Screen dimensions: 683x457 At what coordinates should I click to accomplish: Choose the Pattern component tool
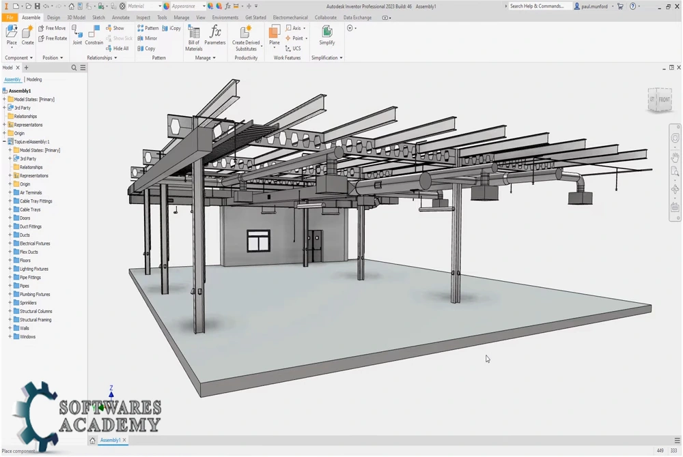(148, 28)
